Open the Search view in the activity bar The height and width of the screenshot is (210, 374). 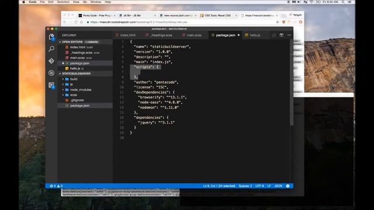pos(51,49)
